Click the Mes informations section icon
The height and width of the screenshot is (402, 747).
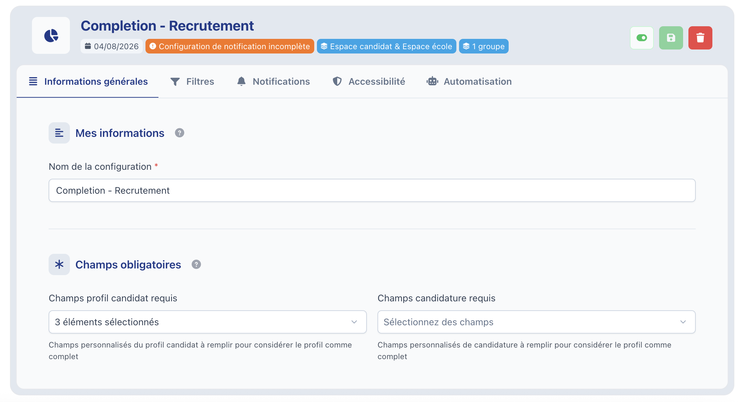pyautogui.click(x=59, y=133)
